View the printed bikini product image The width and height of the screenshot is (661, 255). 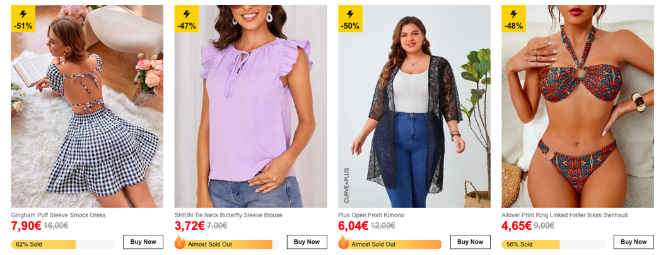(577, 107)
